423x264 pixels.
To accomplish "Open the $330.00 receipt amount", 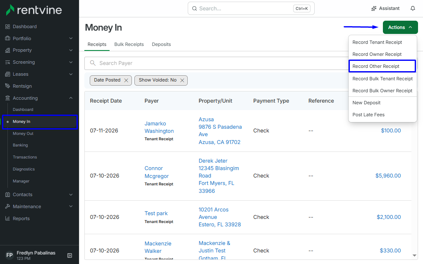I will pos(390,250).
